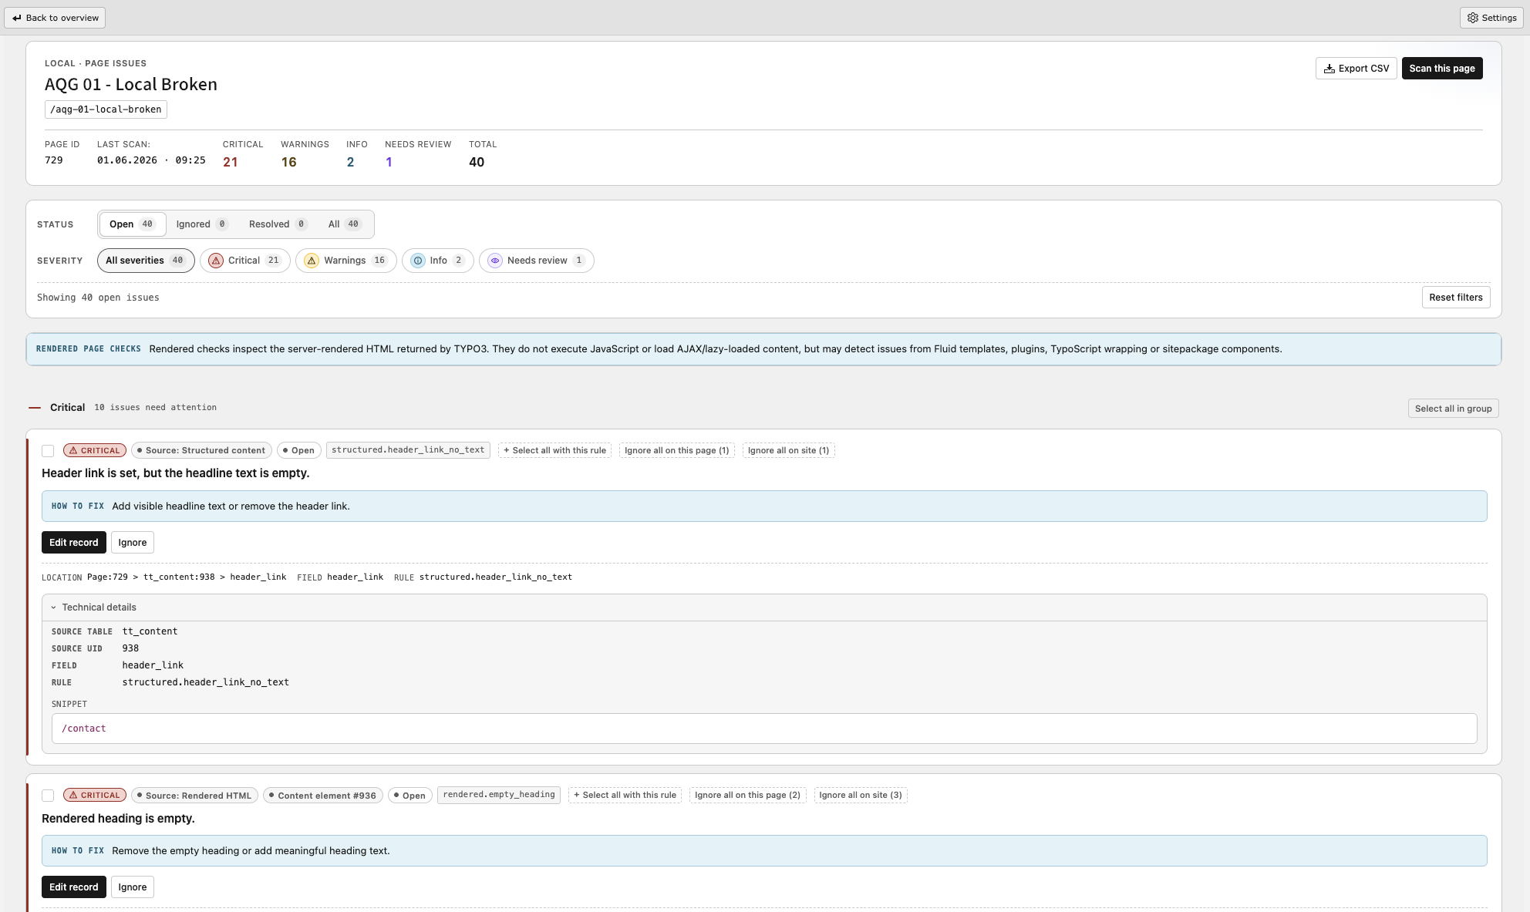Click the gear icon in Settings
1530x912 pixels.
(1473, 18)
